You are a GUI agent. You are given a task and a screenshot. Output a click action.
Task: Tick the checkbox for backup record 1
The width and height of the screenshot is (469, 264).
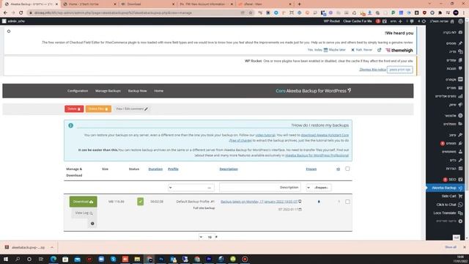[347, 202]
